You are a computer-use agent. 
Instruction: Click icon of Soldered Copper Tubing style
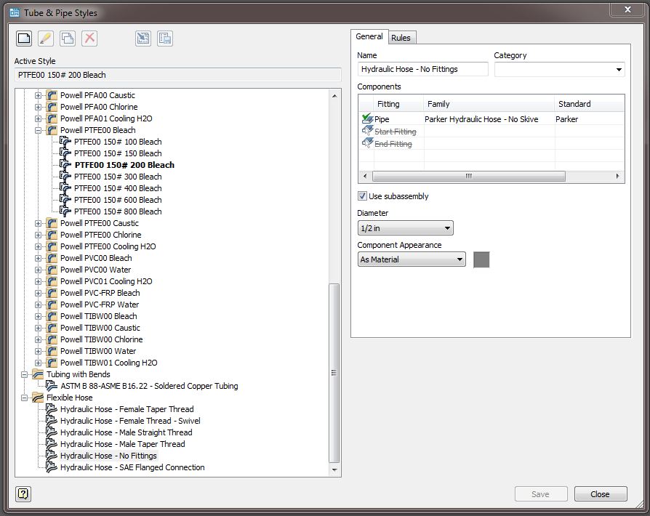point(52,386)
